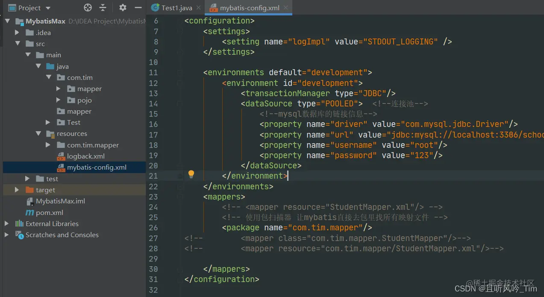Select the Scratches and Consoles row
544x297 pixels.
[74, 235]
